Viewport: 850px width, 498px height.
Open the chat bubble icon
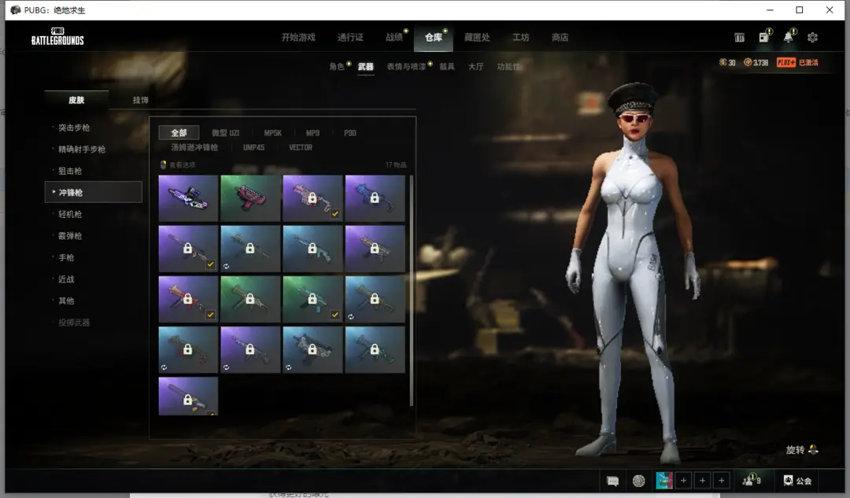pyautogui.click(x=612, y=481)
